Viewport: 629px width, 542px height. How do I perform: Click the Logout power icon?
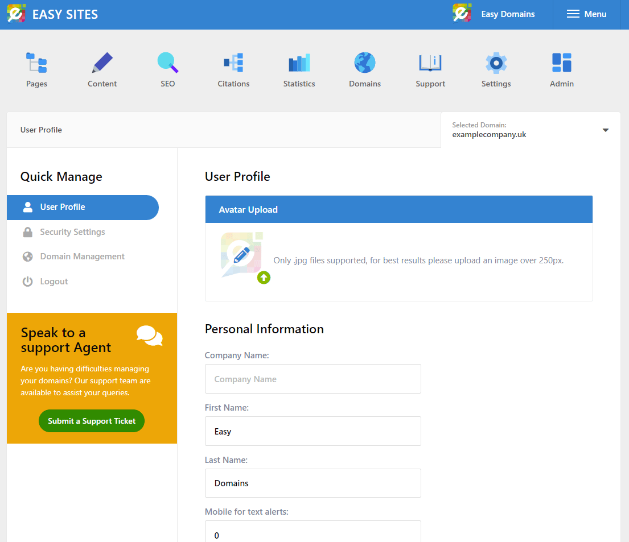pyautogui.click(x=28, y=282)
